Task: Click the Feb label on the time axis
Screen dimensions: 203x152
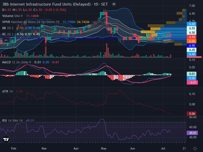Action: (14, 148)
